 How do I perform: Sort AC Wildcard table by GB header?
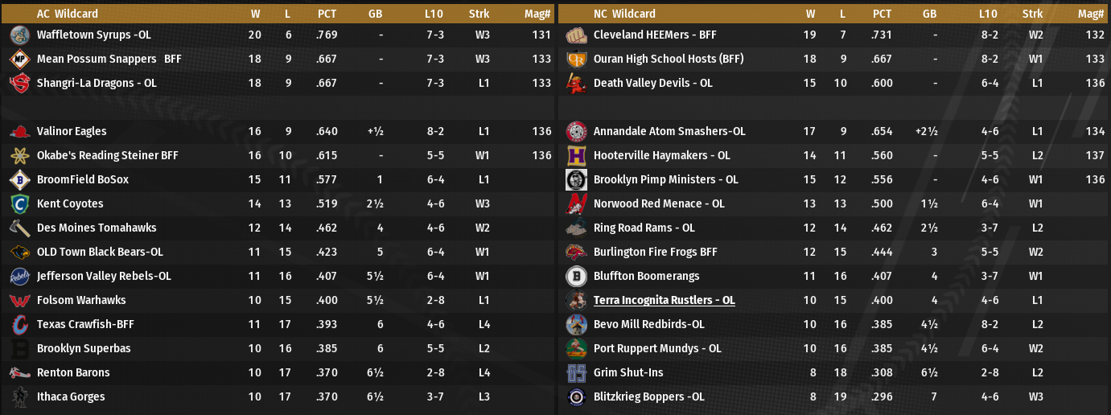click(375, 14)
